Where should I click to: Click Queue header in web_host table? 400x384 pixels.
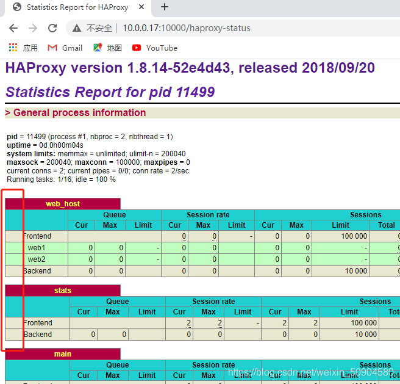pos(115,215)
